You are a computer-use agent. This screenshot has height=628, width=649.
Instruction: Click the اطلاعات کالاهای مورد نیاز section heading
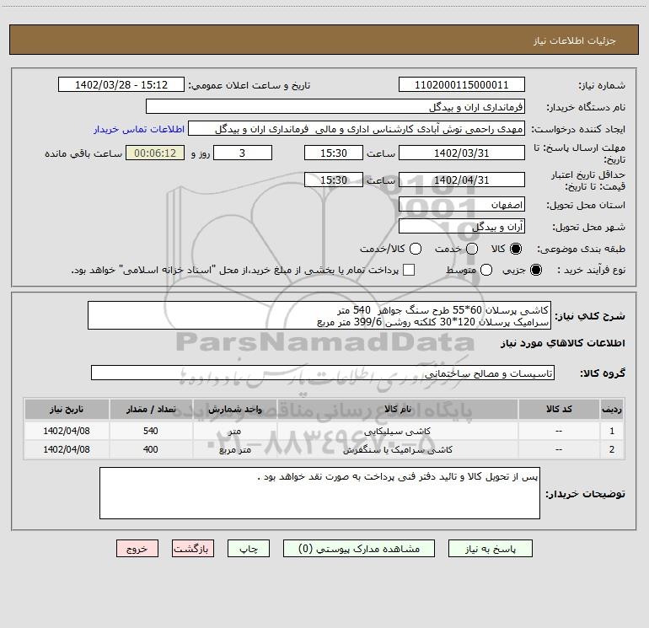(x=563, y=343)
